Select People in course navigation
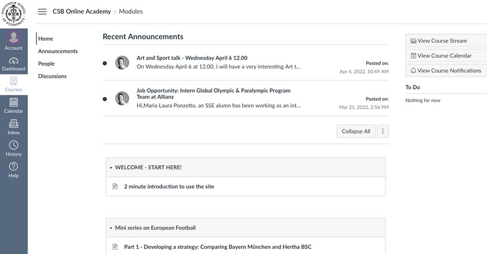The image size is (487, 254). [x=46, y=63]
